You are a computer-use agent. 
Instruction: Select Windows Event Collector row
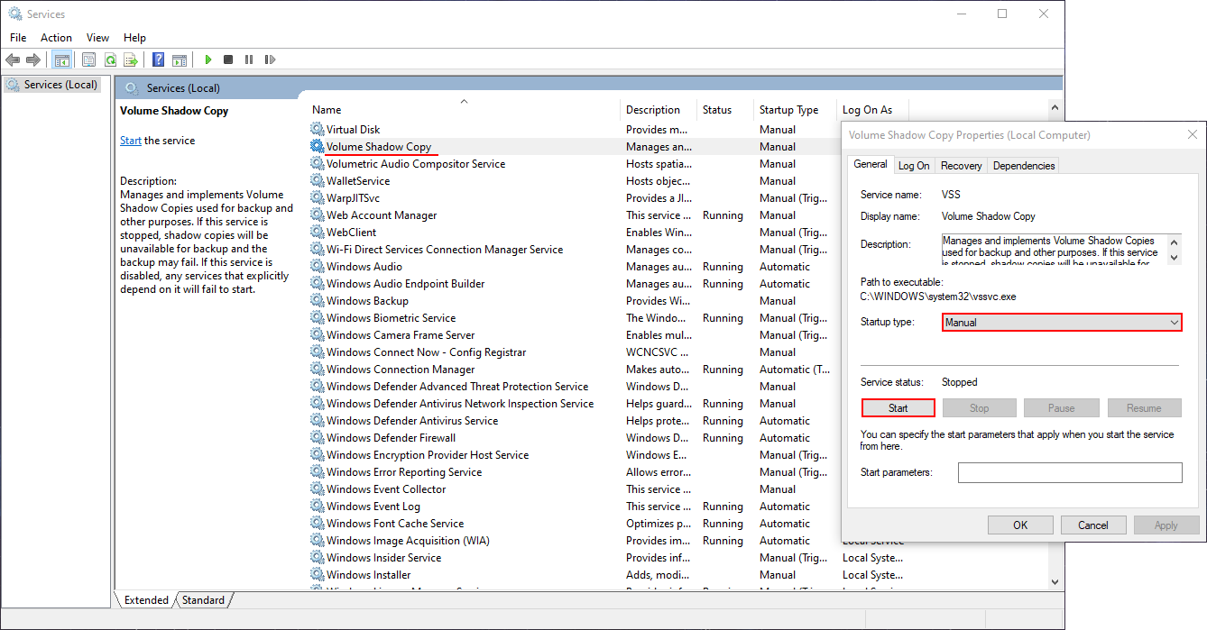[574, 488]
